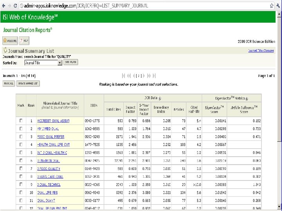Bookmark this page with the star icon
The height and width of the screenshot is (211, 282).
[x=271, y=6]
